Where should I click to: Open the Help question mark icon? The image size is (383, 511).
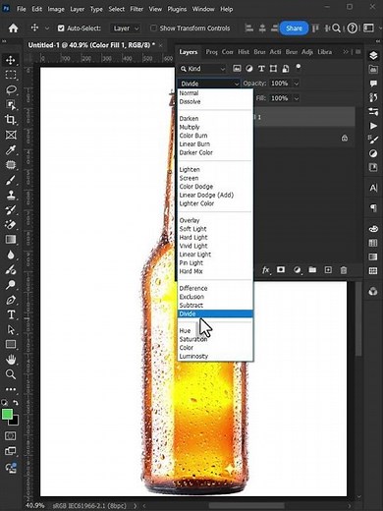(352, 28)
